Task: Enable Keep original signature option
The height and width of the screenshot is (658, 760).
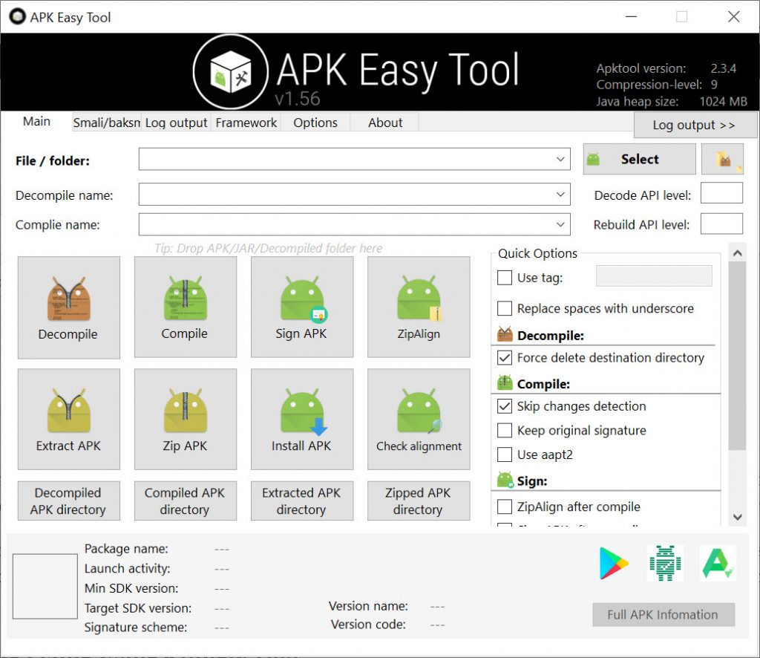Action: click(x=505, y=431)
